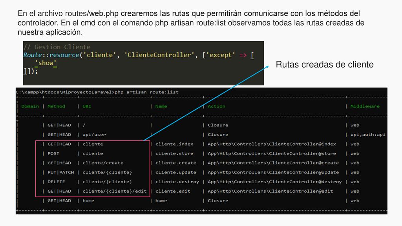Click 'ClienteController' string in the Route::resource code
This screenshot has height=226, width=402.
click(x=159, y=55)
